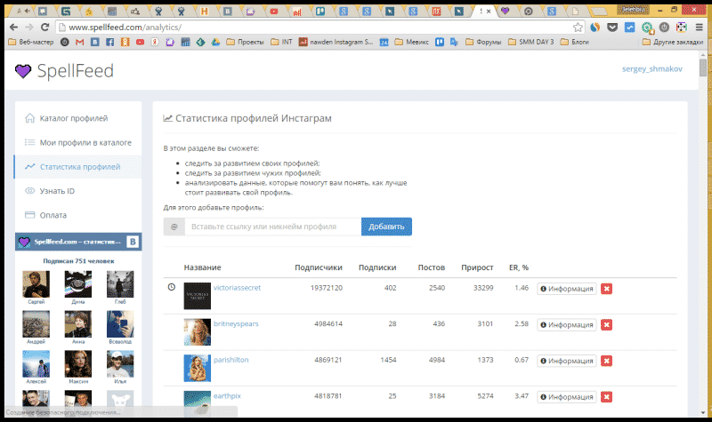Click the Pocket extension icon
712x422 pixels.
pos(612,28)
